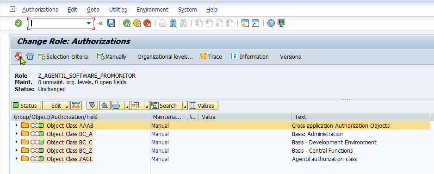Click the Status button with green square

26,106
